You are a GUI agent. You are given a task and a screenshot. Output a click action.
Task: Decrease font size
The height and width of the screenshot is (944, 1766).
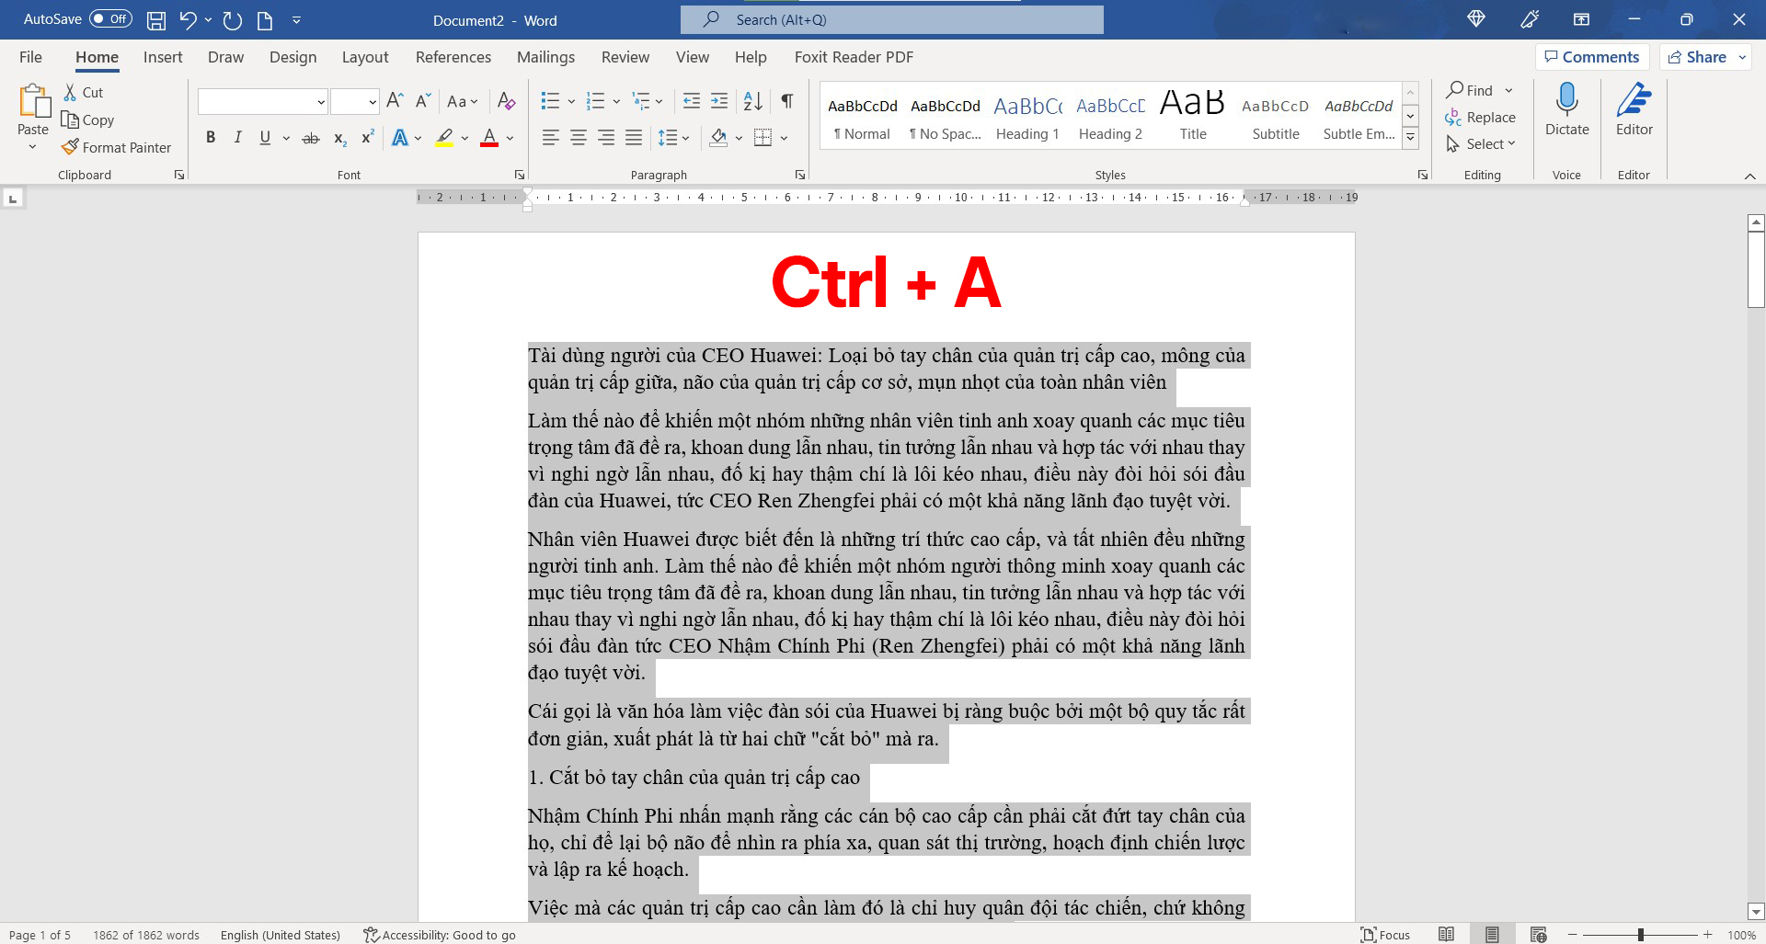(x=423, y=101)
